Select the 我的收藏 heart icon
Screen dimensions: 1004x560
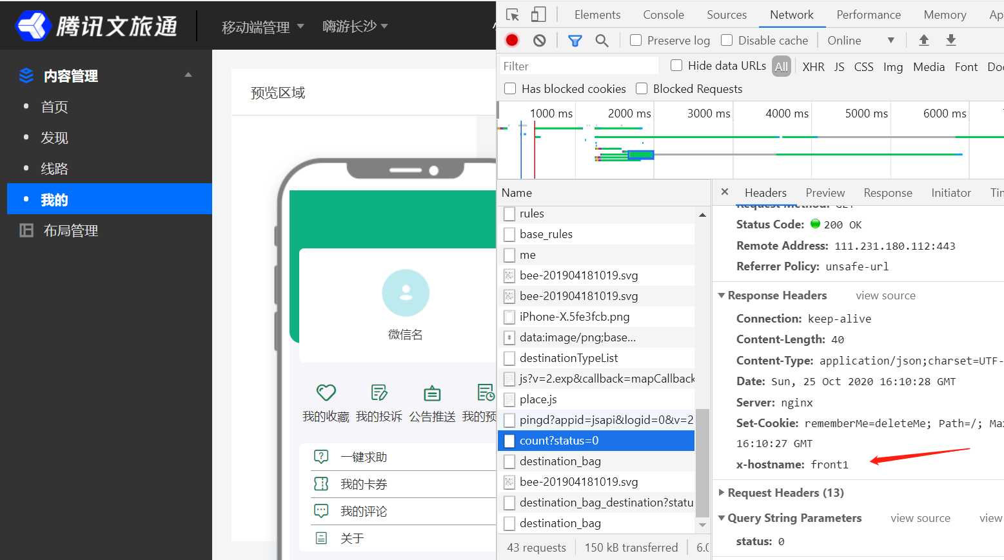326,392
